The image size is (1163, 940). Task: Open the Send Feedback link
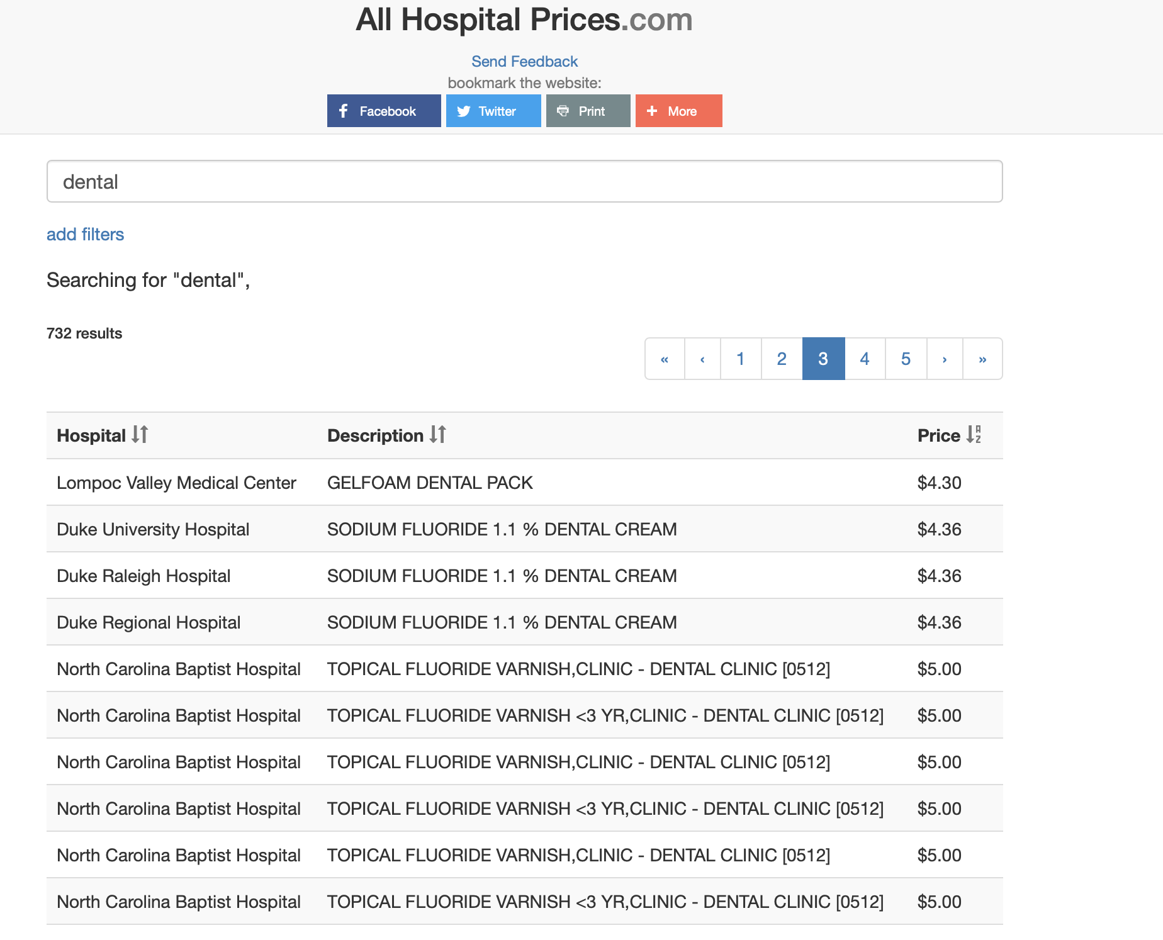coord(524,61)
